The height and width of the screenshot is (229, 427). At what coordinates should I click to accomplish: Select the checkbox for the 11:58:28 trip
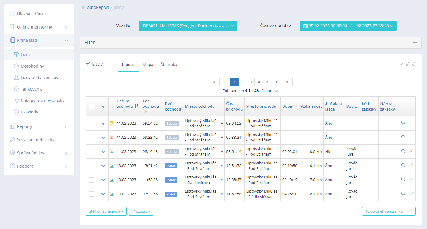click(91, 180)
